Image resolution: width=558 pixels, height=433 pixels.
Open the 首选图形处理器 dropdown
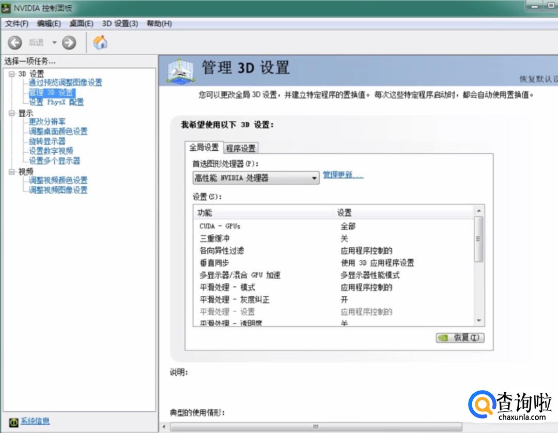(x=256, y=178)
